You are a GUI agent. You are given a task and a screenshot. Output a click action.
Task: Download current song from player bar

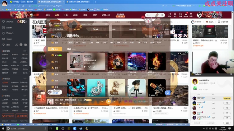tap(60, 103)
